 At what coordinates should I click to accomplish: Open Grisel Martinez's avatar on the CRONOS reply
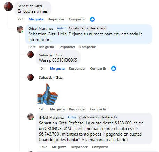coord(31,117)
